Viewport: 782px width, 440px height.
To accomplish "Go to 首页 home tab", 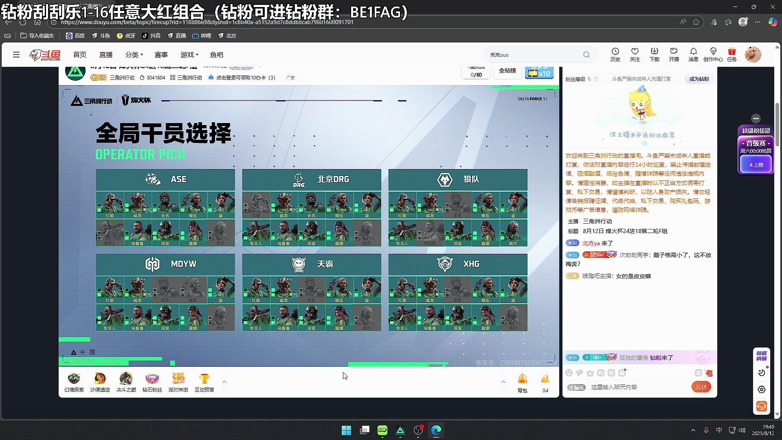I will 80,55.
